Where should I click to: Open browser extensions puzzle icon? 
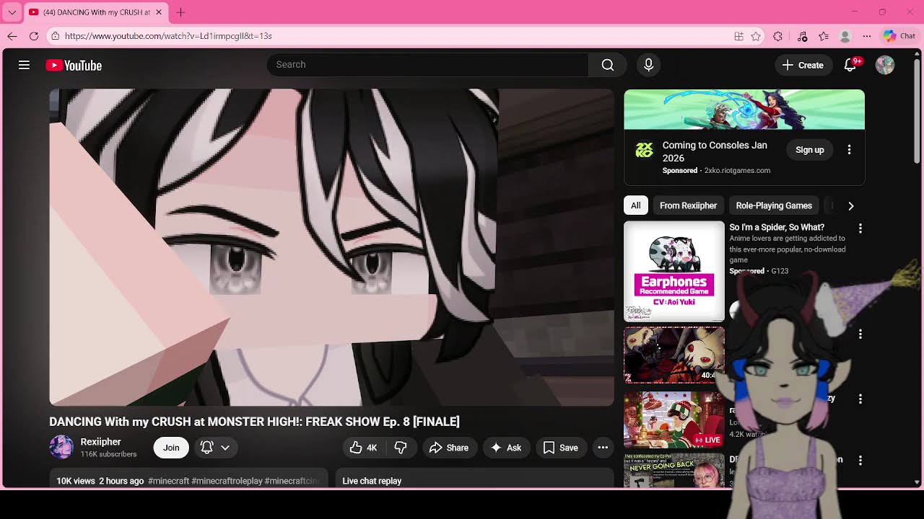point(777,36)
